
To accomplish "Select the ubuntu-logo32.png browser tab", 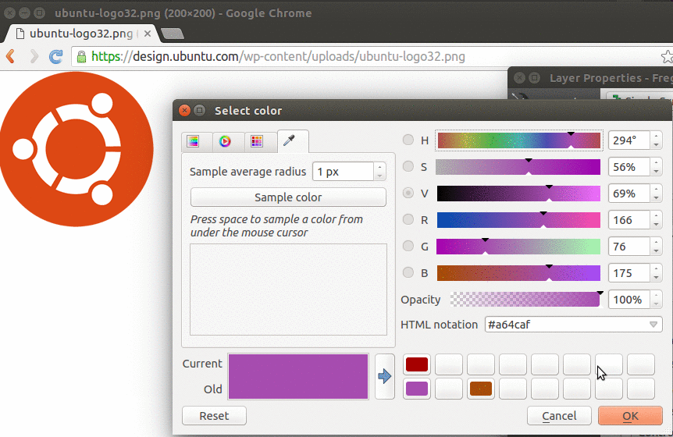I will click(x=80, y=34).
